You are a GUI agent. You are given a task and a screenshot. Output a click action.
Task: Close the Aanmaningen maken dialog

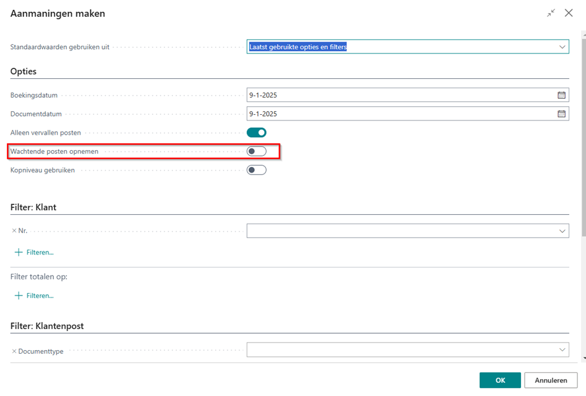coord(569,13)
